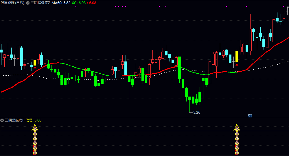289x156 pixels.
Task: Click the bottom money-bag icon in right signal stack
Action: (x=237, y=153)
